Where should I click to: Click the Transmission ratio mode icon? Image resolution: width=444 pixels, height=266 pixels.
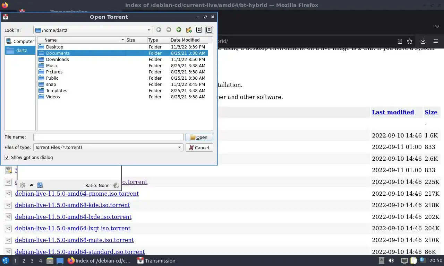pyautogui.click(x=116, y=185)
